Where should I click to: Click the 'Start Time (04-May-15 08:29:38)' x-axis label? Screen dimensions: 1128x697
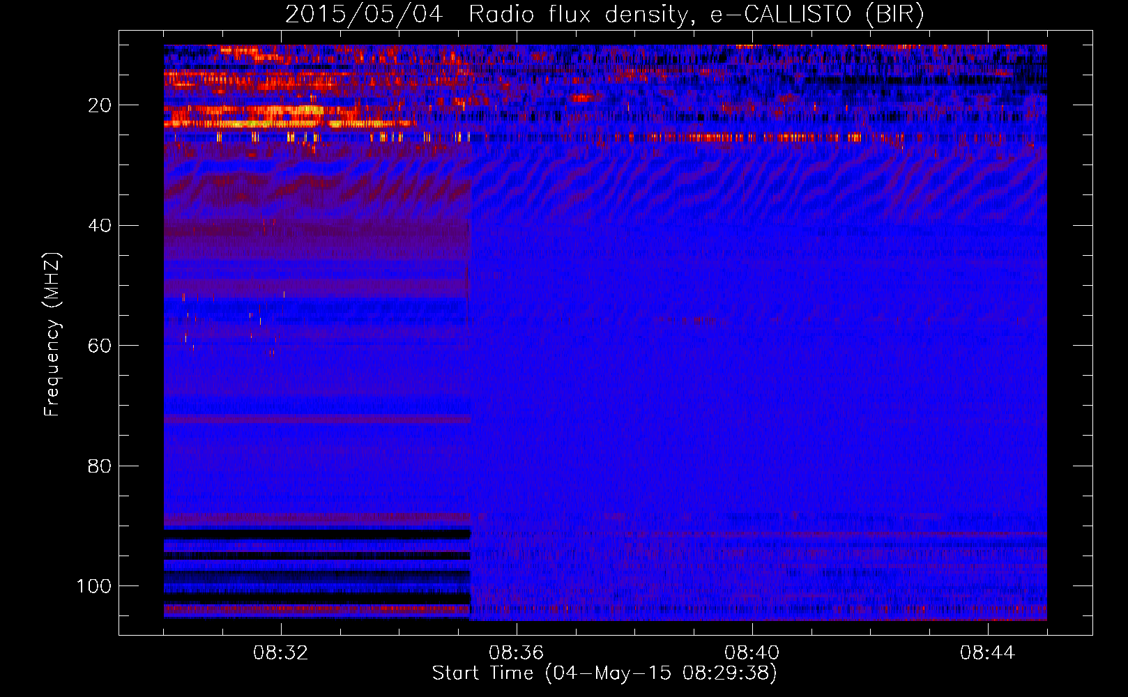click(604, 673)
